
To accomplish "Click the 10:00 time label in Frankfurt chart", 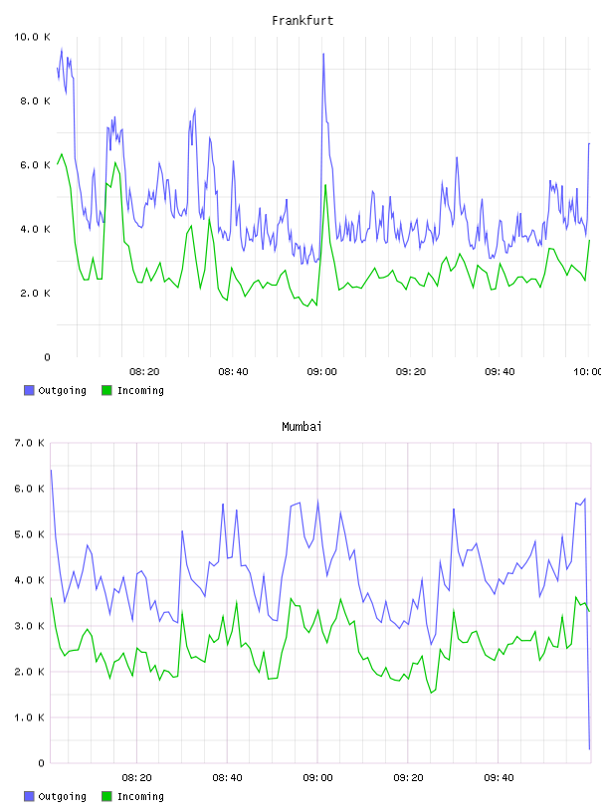I will (x=587, y=372).
